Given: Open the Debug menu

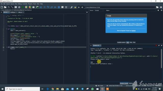Looking at the screenshot, I should point(20,4).
